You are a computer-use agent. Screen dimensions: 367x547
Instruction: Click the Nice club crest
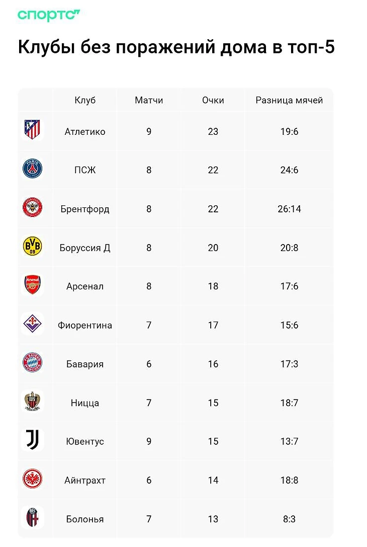[x=33, y=401]
